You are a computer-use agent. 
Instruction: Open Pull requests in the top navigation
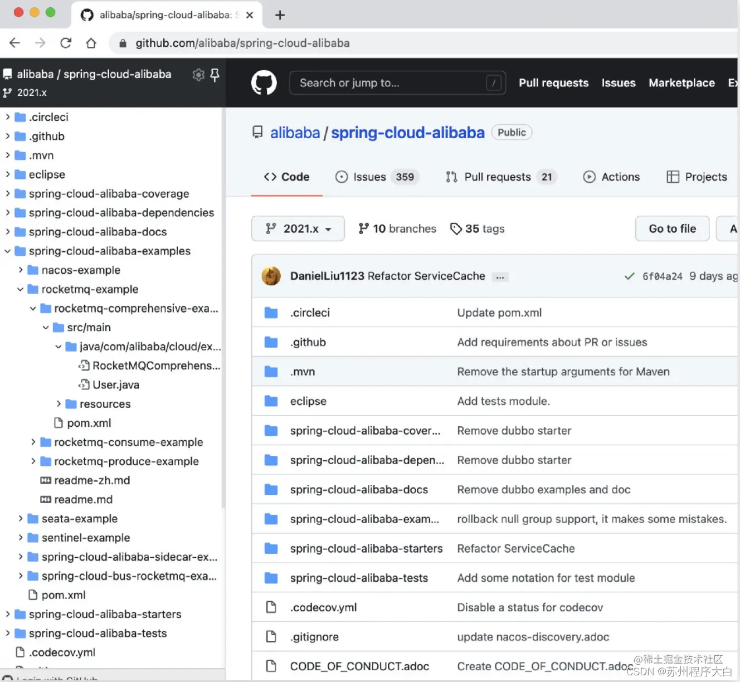coord(553,83)
